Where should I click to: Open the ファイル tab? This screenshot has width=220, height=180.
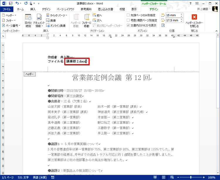(x=6, y=9)
